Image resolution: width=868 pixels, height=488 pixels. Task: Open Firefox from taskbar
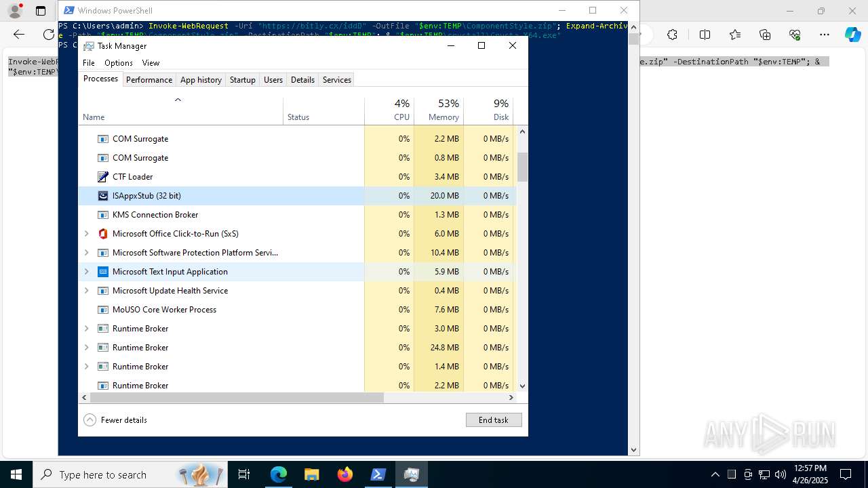coord(345,474)
